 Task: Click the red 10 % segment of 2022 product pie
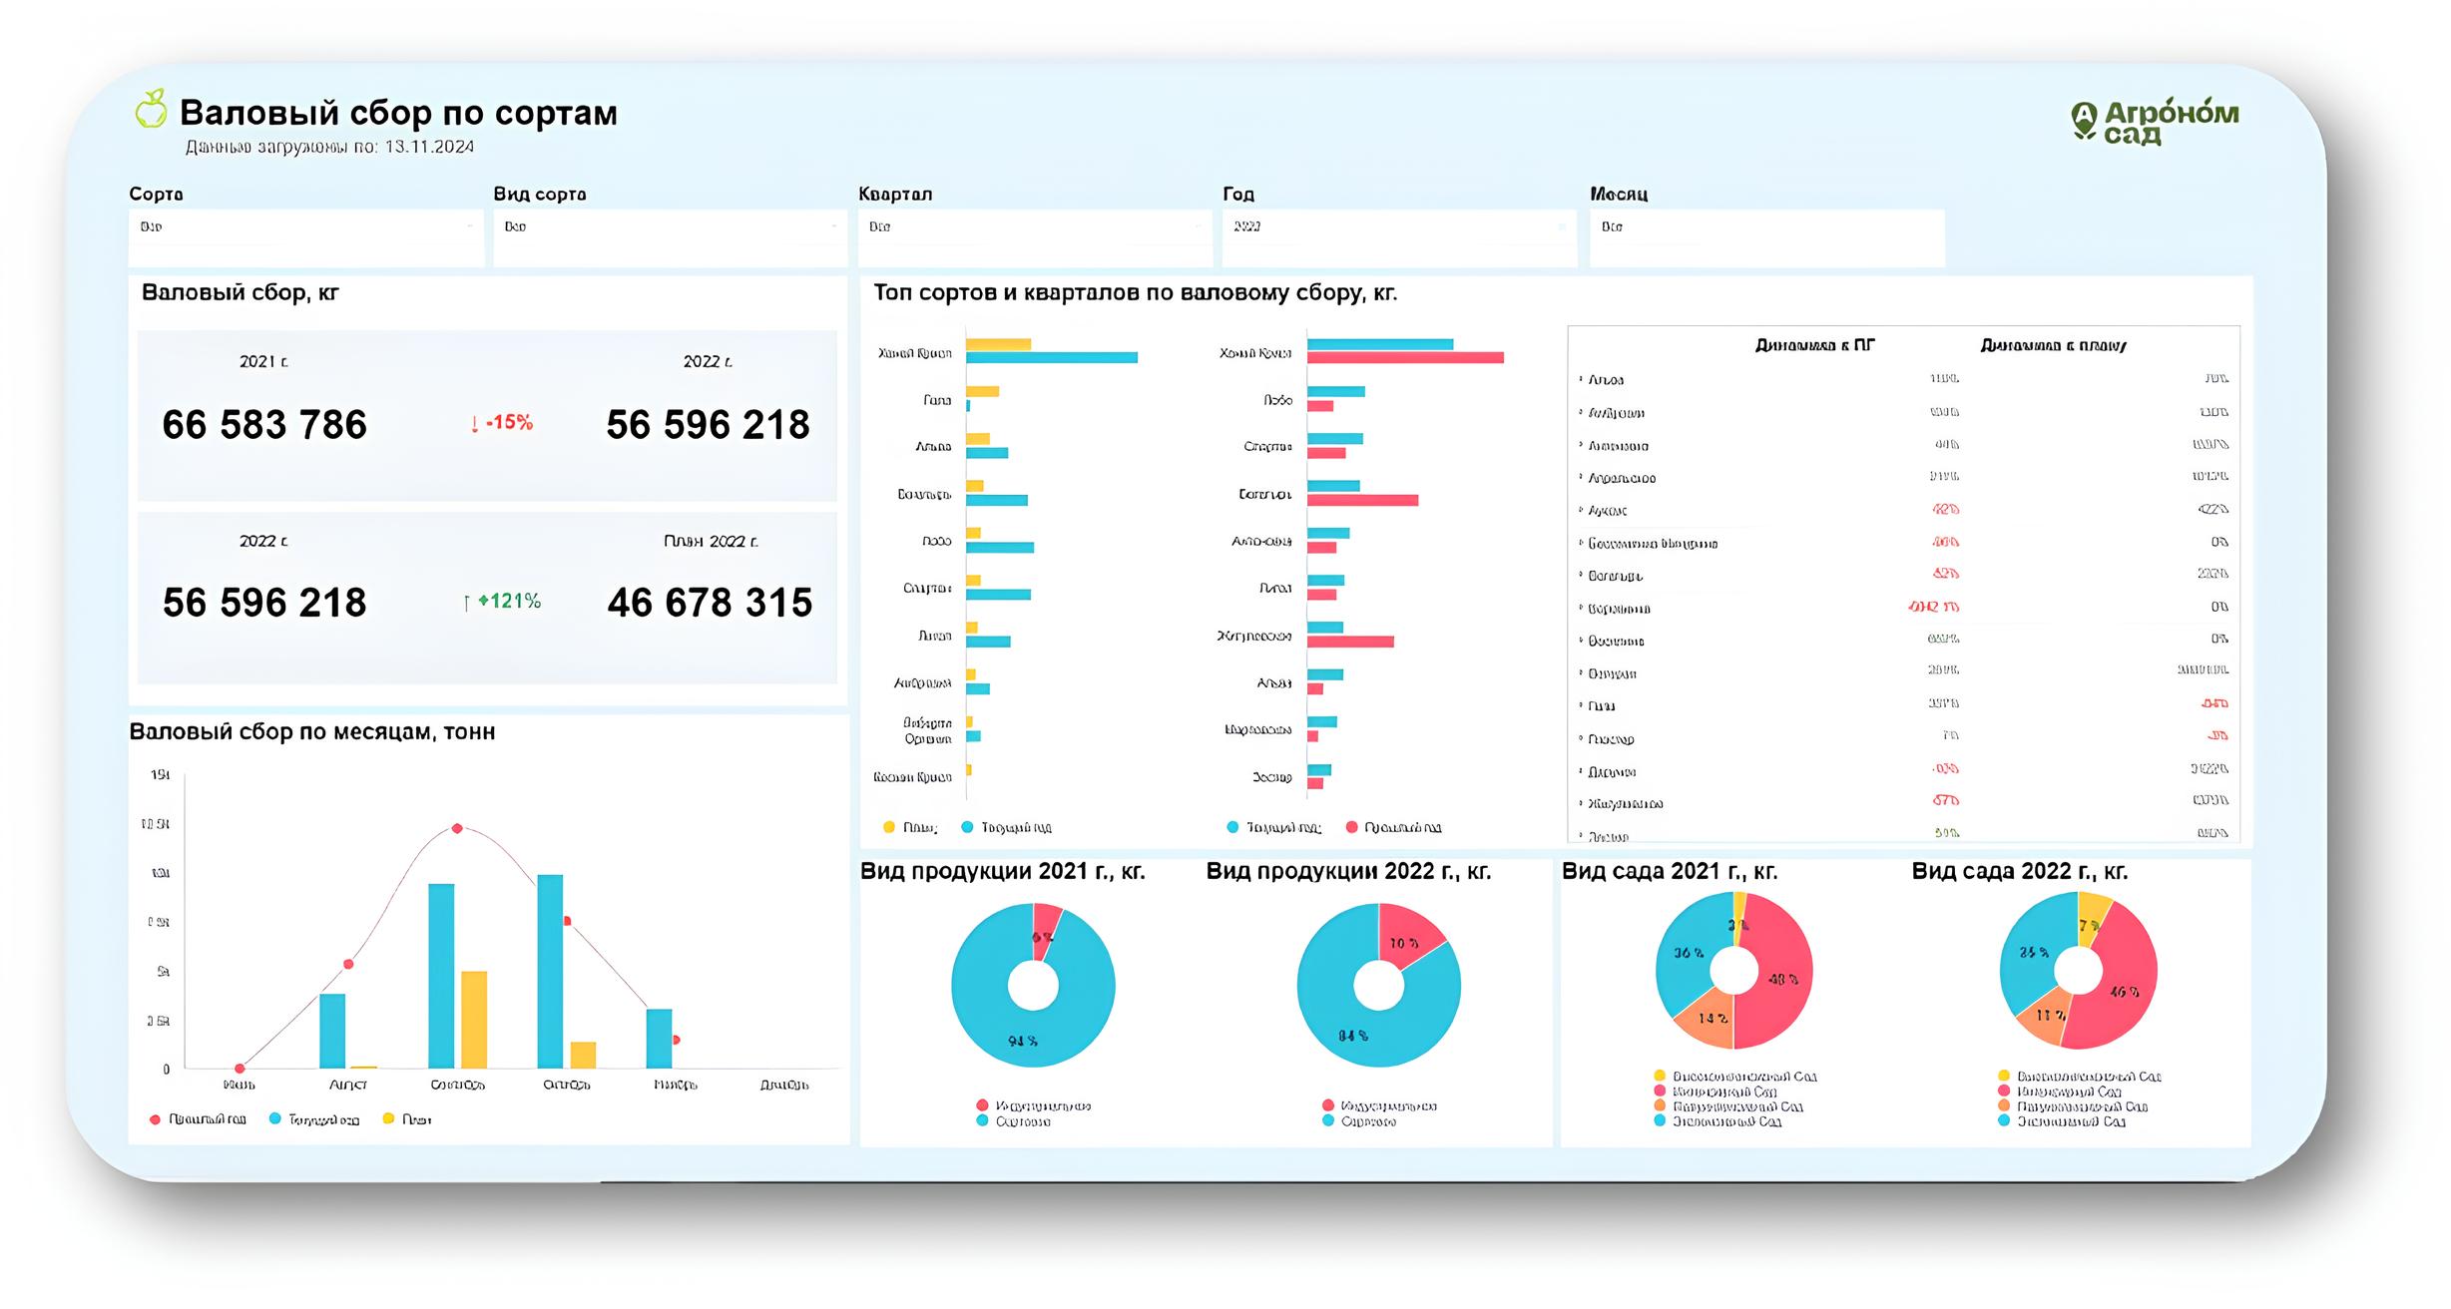tap(1405, 942)
